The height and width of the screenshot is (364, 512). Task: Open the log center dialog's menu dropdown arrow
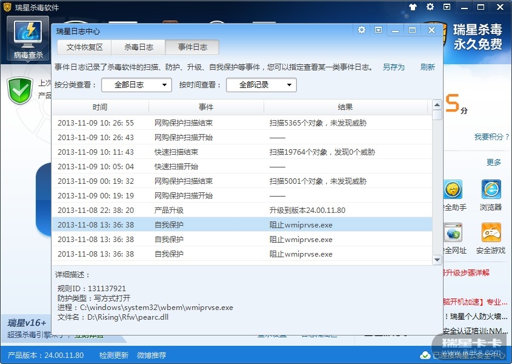click(378, 30)
